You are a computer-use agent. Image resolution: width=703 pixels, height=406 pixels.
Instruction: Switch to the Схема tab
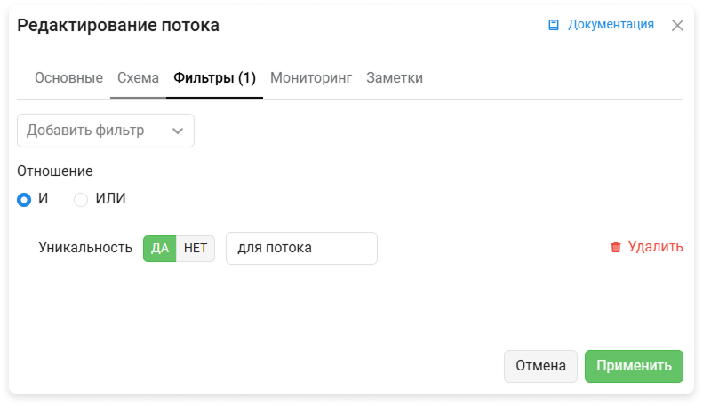coord(138,78)
